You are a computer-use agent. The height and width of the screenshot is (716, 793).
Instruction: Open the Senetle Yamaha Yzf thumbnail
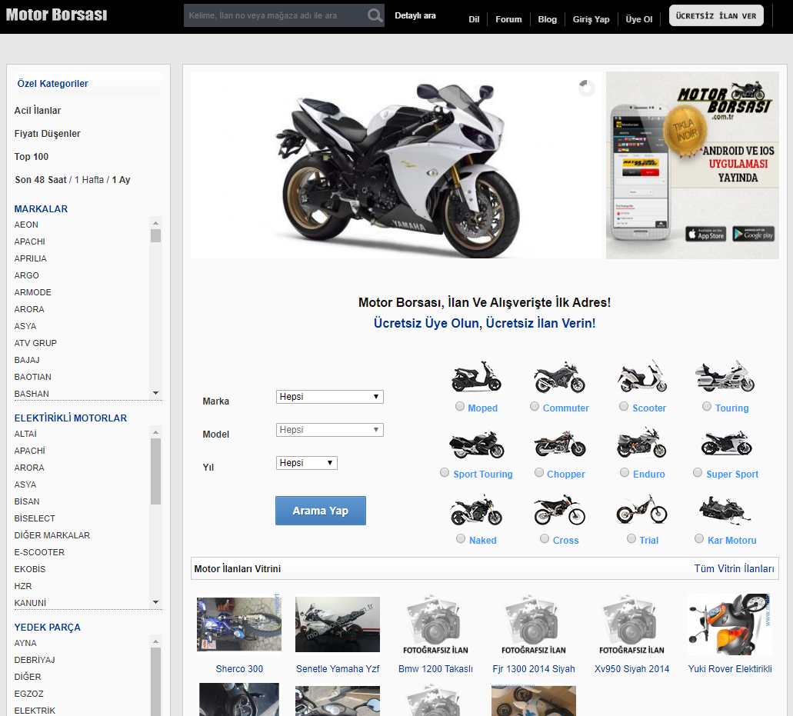(338, 624)
